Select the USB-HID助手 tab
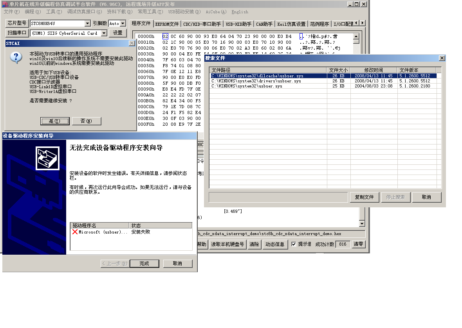 [238, 24]
